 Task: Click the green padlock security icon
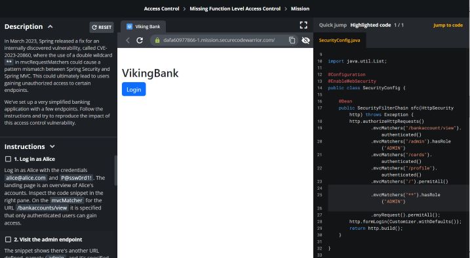click(x=157, y=40)
